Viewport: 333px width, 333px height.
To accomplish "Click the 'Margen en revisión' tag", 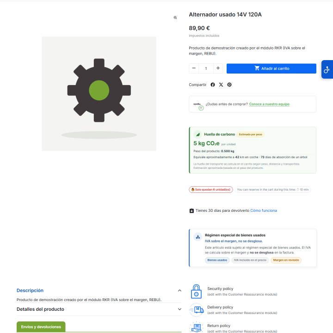I will pyautogui.click(x=286, y=260).
